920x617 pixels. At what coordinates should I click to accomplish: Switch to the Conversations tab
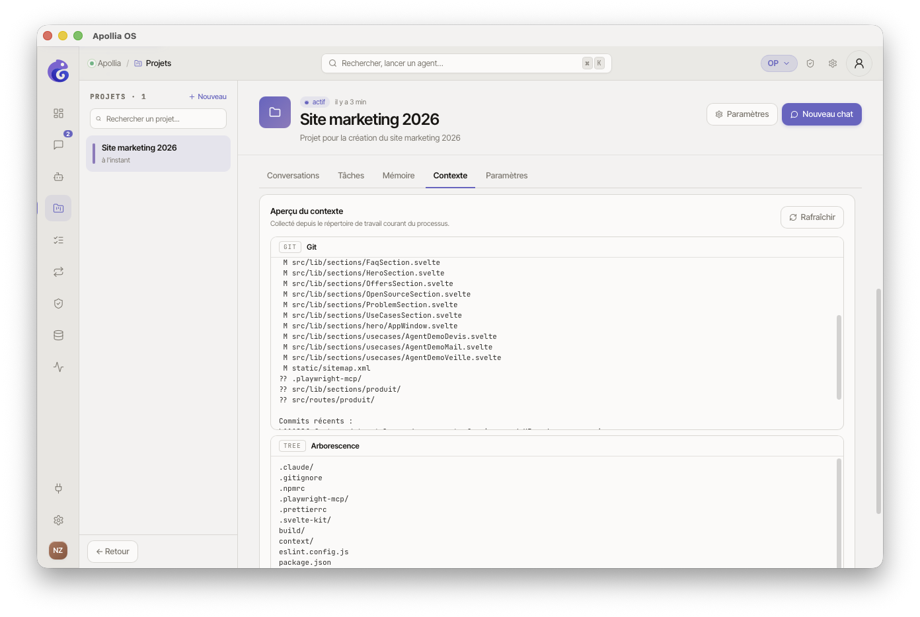[x=293, y=176]
